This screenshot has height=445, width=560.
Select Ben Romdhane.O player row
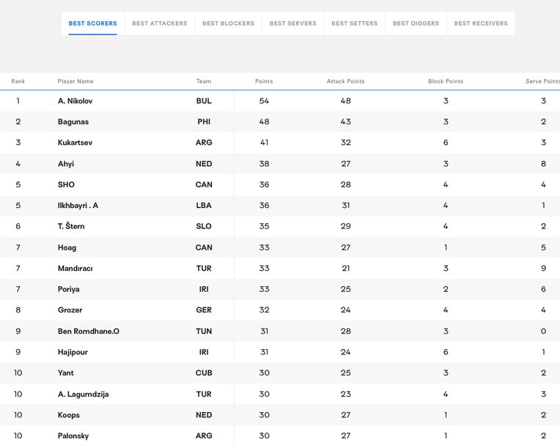pos(88,332)
